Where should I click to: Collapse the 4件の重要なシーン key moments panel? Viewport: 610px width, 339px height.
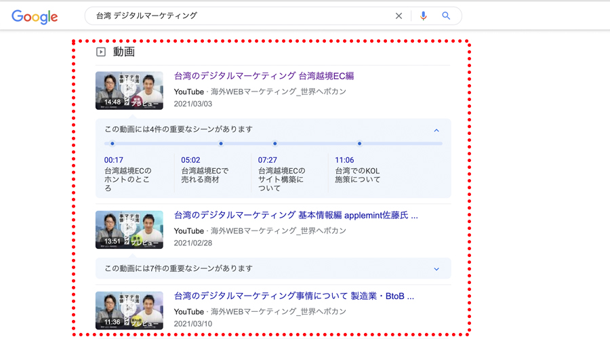coord(436,130)
